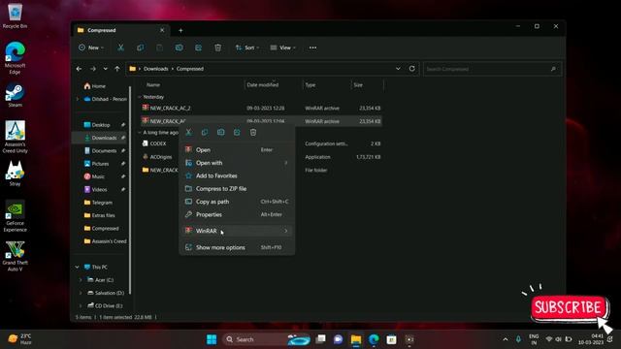Expand recent locations dropdown arrow

point(106,69)
